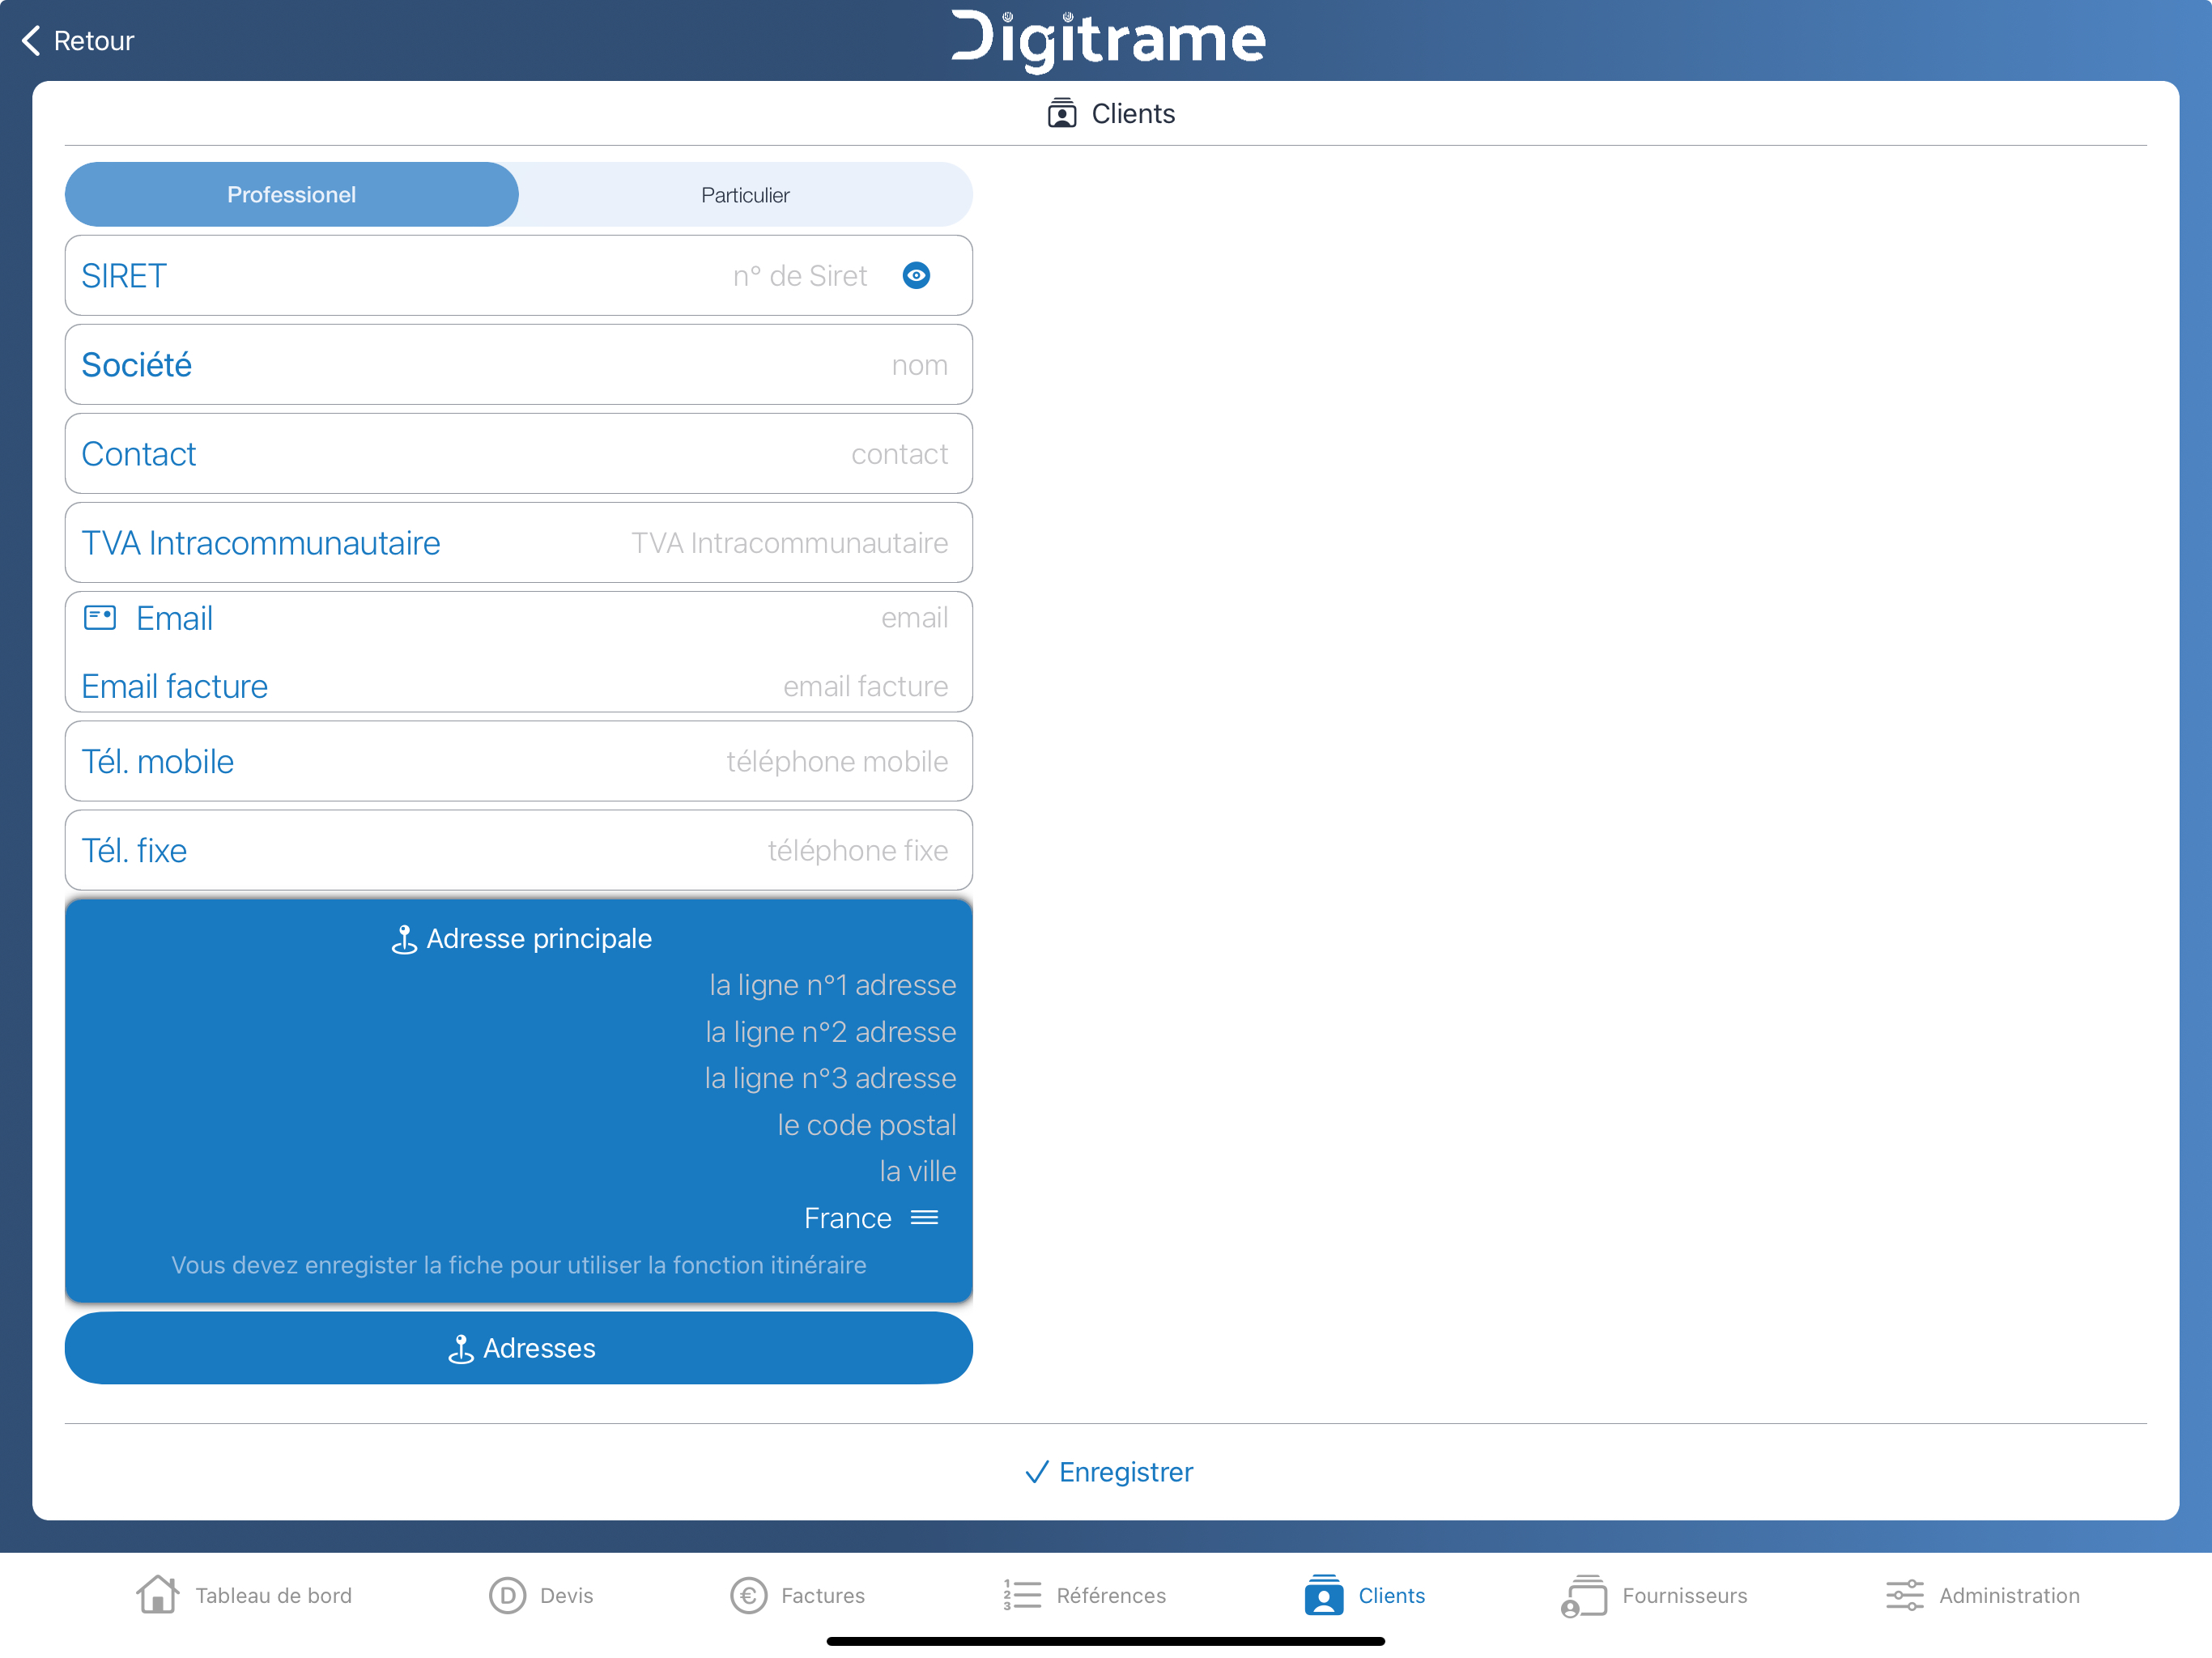Open the Références tab
The width and height of the screenshot is (2212, 1658).
(1084, 1595)
